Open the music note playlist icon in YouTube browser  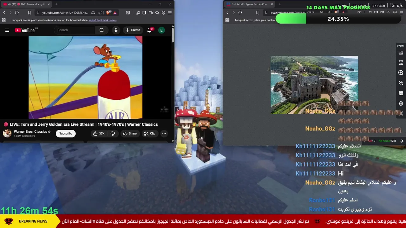click(138, 13)
